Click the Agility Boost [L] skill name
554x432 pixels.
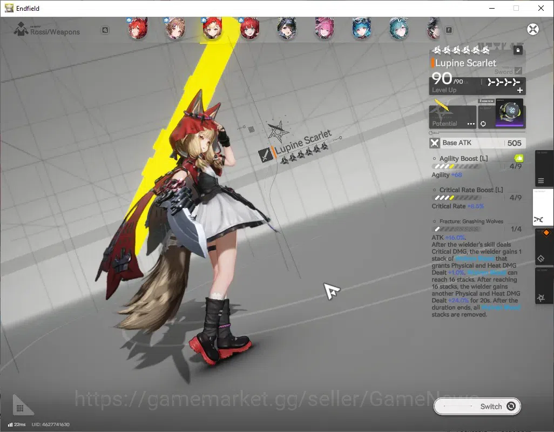point(463,159)
